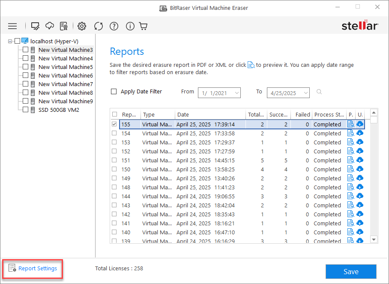Preview report 148
The width and height of the screenshot is (389, 284).
tap(350, 187)
